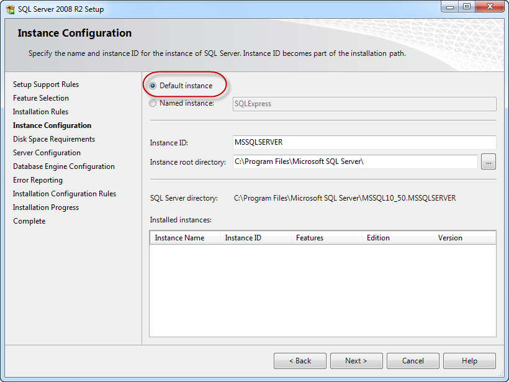Open Installation Progress step
This screenshot has height=382, width=509.
point(46,207)
